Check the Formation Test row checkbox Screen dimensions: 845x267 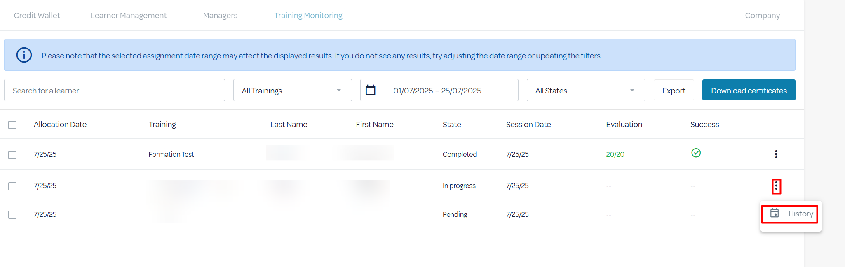pos(12,155)
